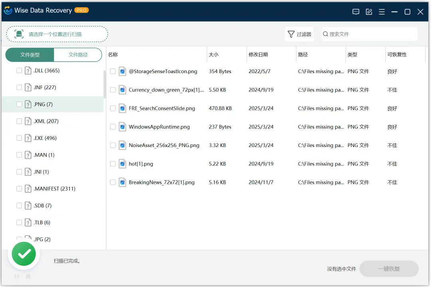Check the WindowsAppRuntime.png checkbox

coord(112,127)
